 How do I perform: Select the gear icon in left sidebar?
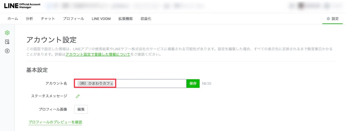7,33
